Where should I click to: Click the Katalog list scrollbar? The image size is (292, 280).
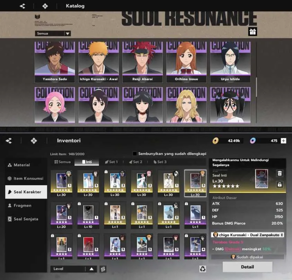coord(256,87)
